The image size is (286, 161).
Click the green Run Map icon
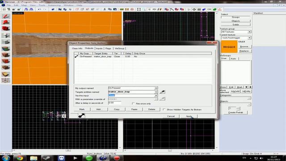[x=214, y=9]
